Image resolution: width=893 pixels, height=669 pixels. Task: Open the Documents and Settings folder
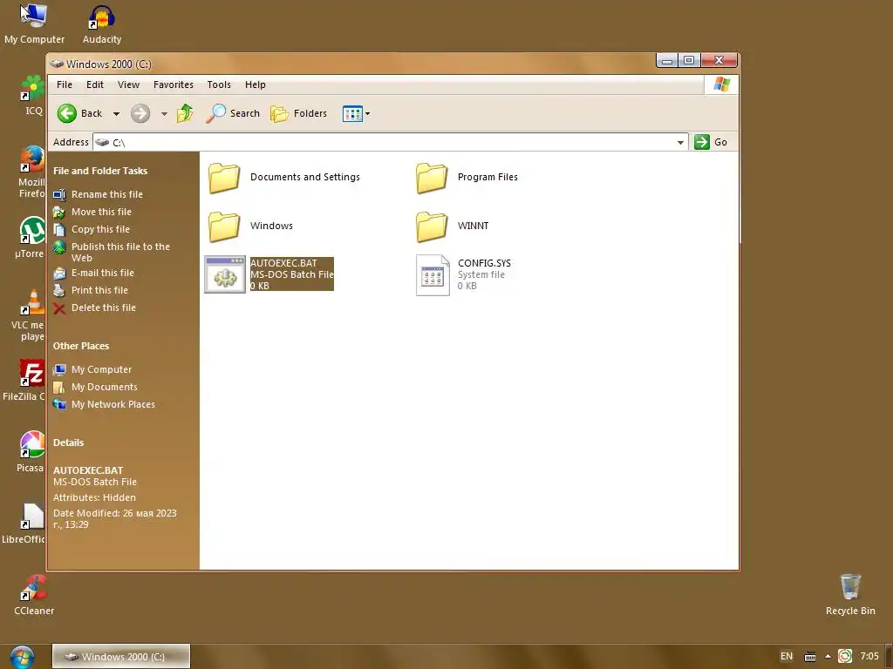point(284,178)
